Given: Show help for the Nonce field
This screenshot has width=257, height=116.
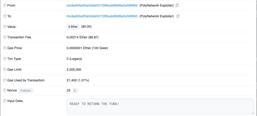Looking at the screenshot, I should (4, 91).
